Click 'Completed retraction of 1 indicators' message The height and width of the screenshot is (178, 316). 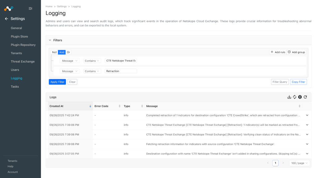click(223, 115)
